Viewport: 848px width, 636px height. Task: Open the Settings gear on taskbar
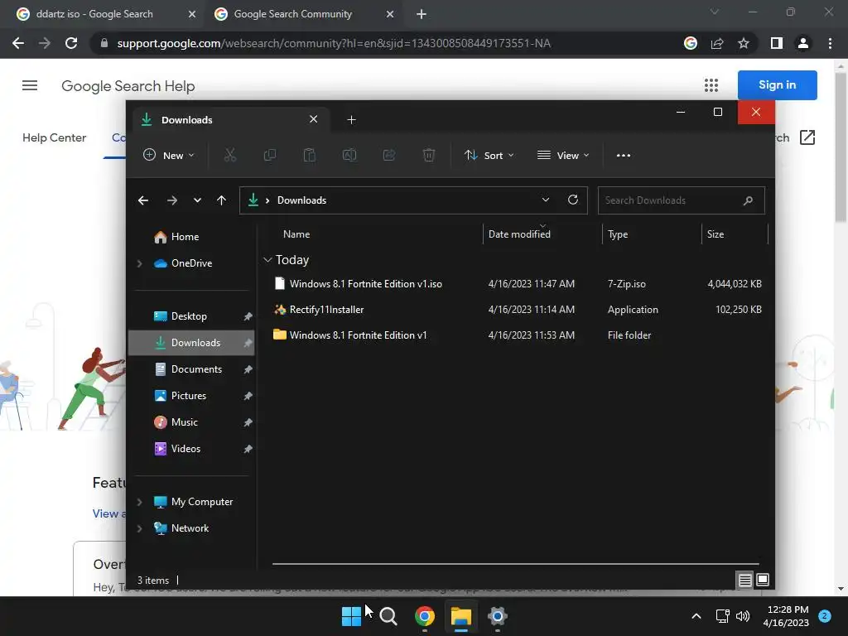click(x=498, y=616)
